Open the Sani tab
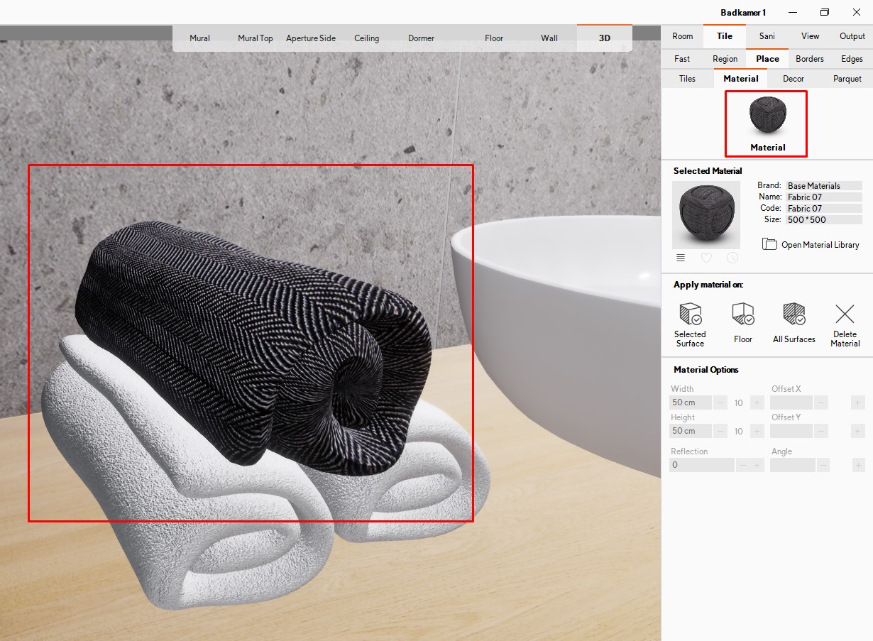 (x=767, y=35)
